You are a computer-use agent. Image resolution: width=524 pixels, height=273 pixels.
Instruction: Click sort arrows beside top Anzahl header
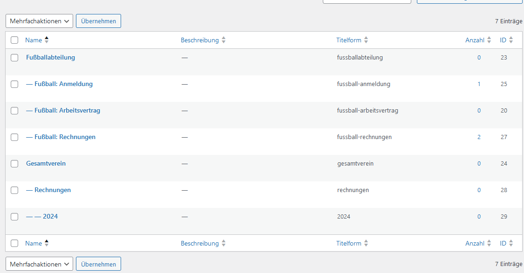pos(489,40)
